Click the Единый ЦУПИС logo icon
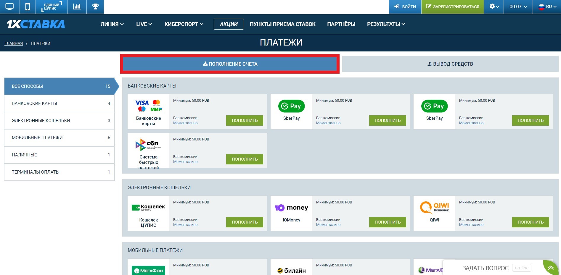Screen dimensions: 561x275 pyautogui.click(x=52, y=7)
